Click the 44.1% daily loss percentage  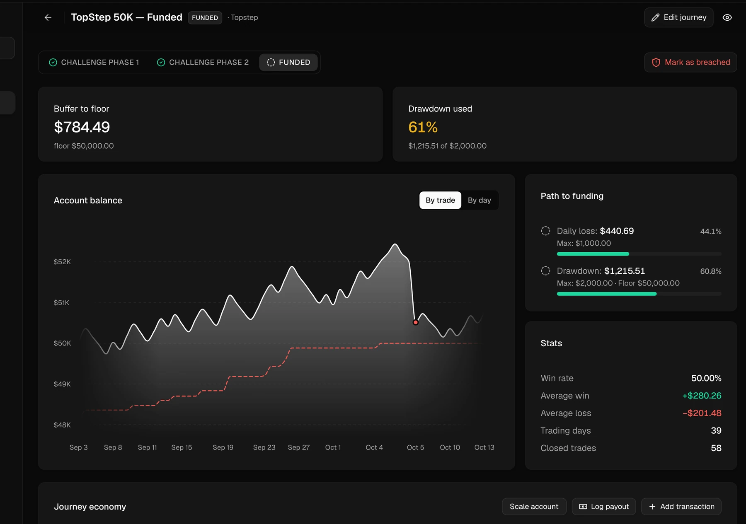click(711, 232)
